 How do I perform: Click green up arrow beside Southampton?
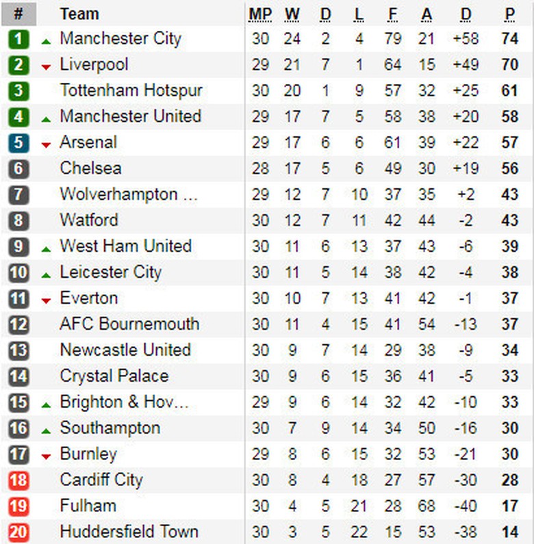(x=47, y=430)
